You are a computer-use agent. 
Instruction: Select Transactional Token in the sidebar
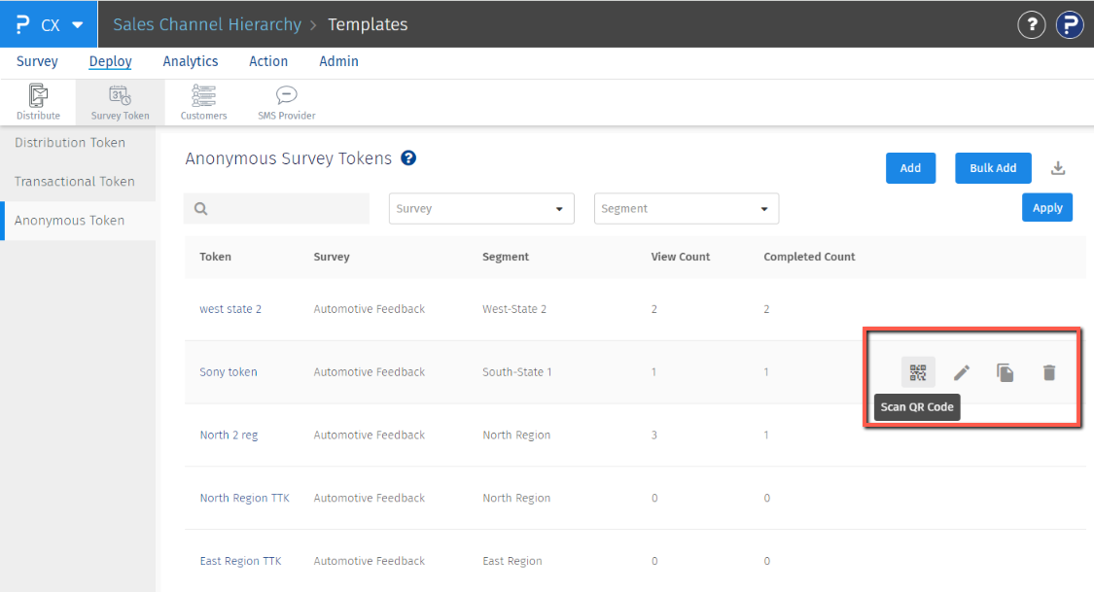click(x=75, y=182)
